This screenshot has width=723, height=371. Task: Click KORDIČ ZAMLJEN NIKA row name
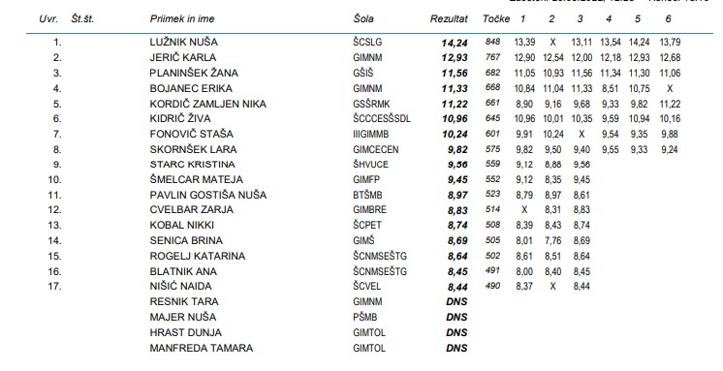coord(208,104)
